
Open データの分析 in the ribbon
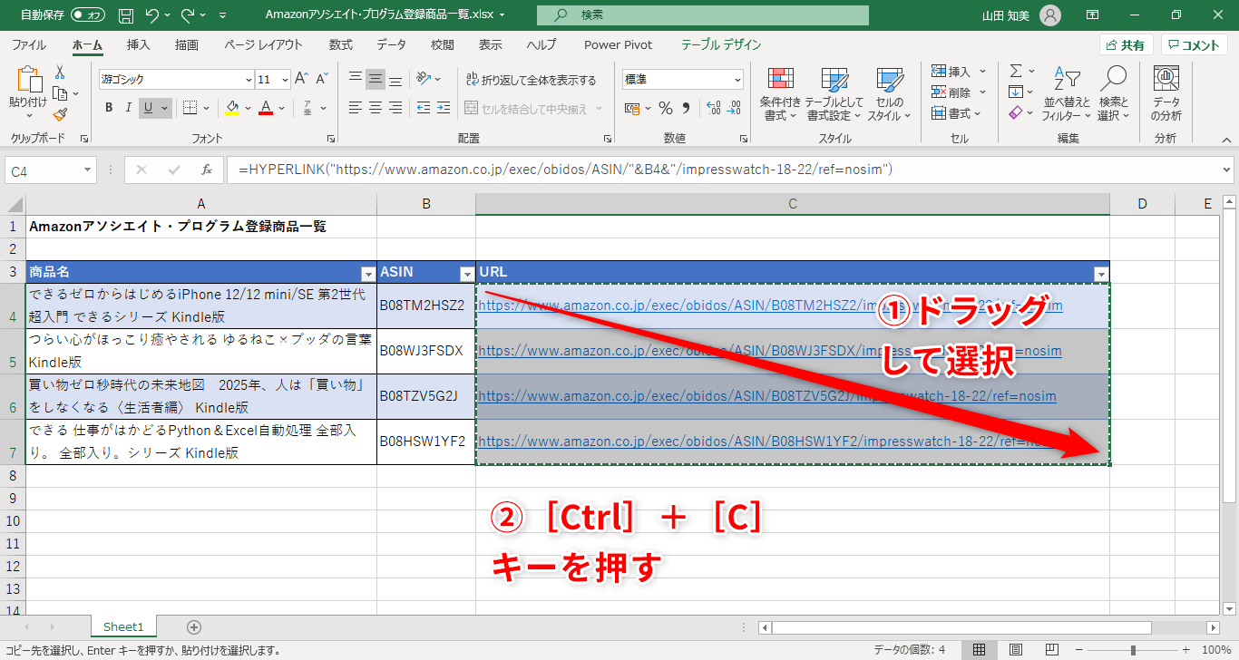(x=1166, y=93)
